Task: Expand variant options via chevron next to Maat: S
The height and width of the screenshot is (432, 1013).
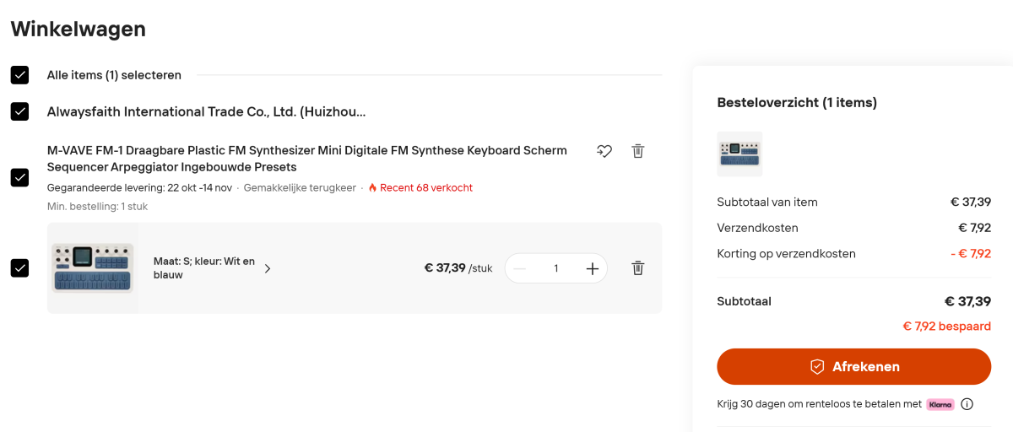Action: (268, 268)
